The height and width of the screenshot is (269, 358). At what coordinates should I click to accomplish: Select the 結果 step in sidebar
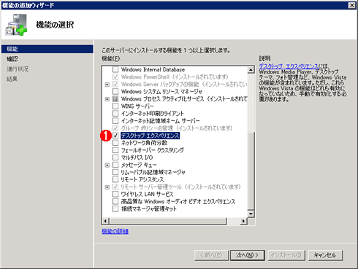[x=12, y=79]
